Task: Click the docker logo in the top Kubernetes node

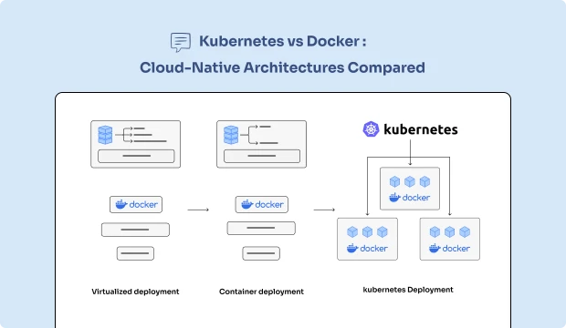Action: pyautogui.click(x=410, y=198)
